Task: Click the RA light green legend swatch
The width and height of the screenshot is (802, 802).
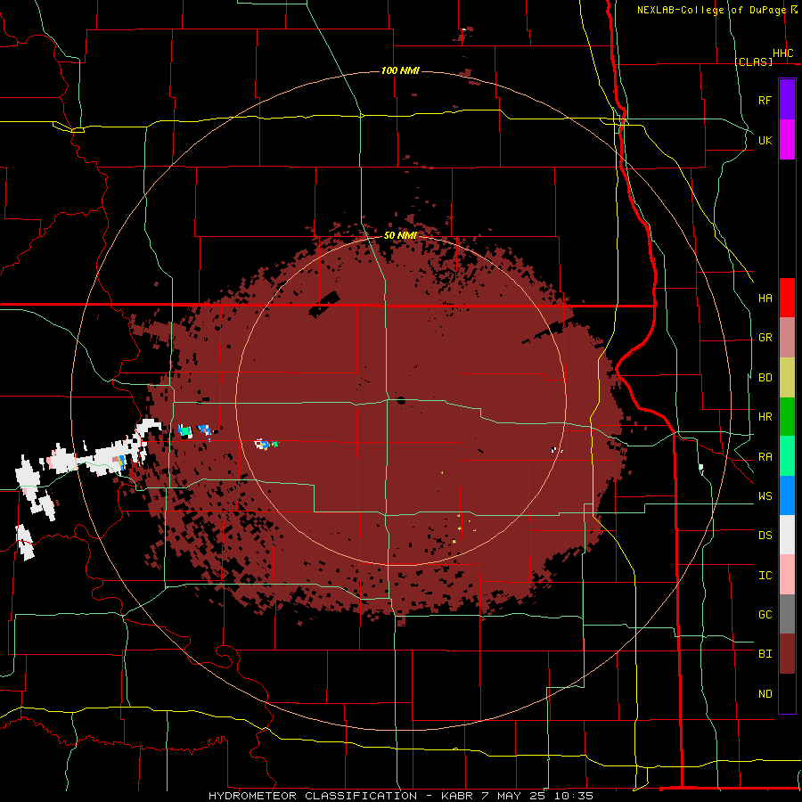Action: pyautogui.click(x=787, y=456)
